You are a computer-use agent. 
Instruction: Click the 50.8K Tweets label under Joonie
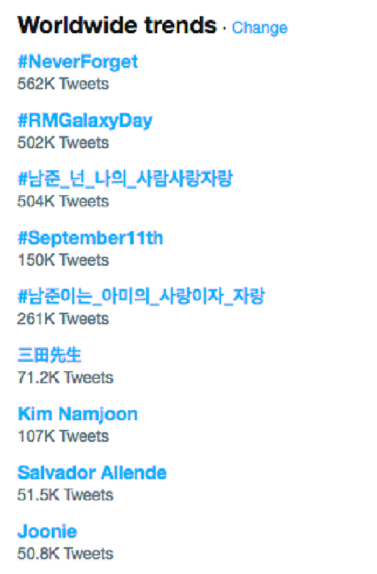[x=65, y=553]
